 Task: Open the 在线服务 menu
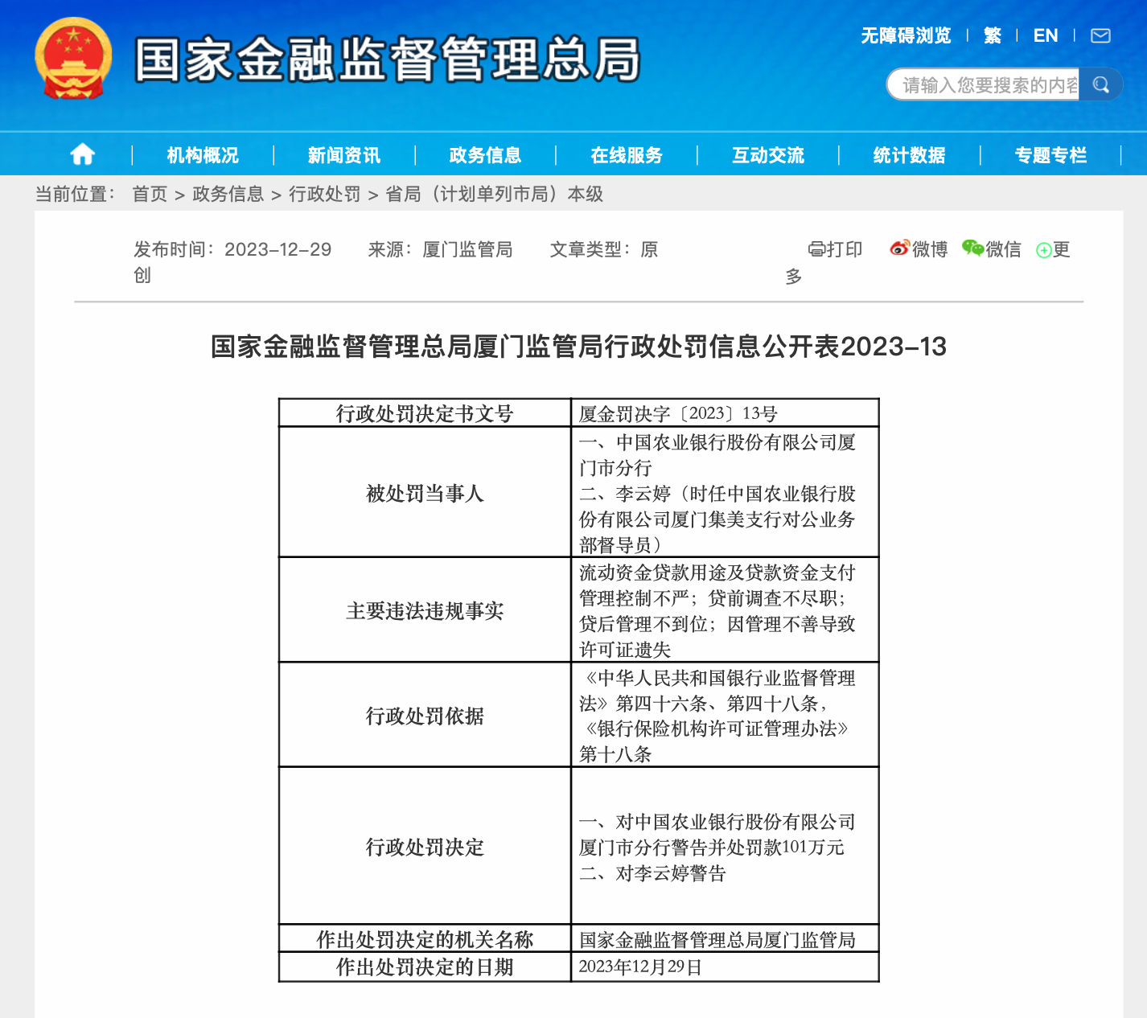click(627, 155)
